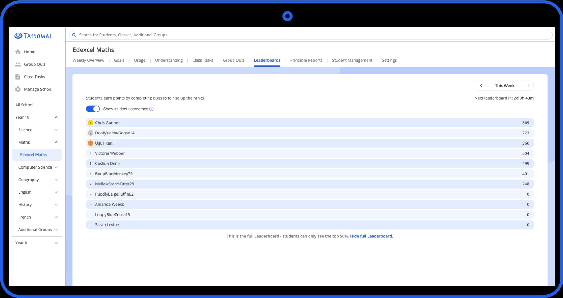Click the Home house icon
This screenshot has height=298, width=563.
point(18,52)
